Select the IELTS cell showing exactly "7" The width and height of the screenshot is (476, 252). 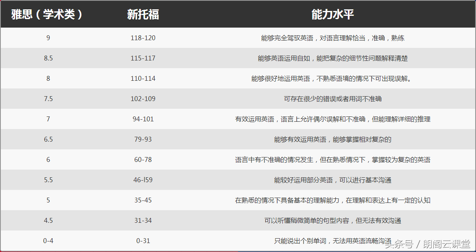coord(48,119)
